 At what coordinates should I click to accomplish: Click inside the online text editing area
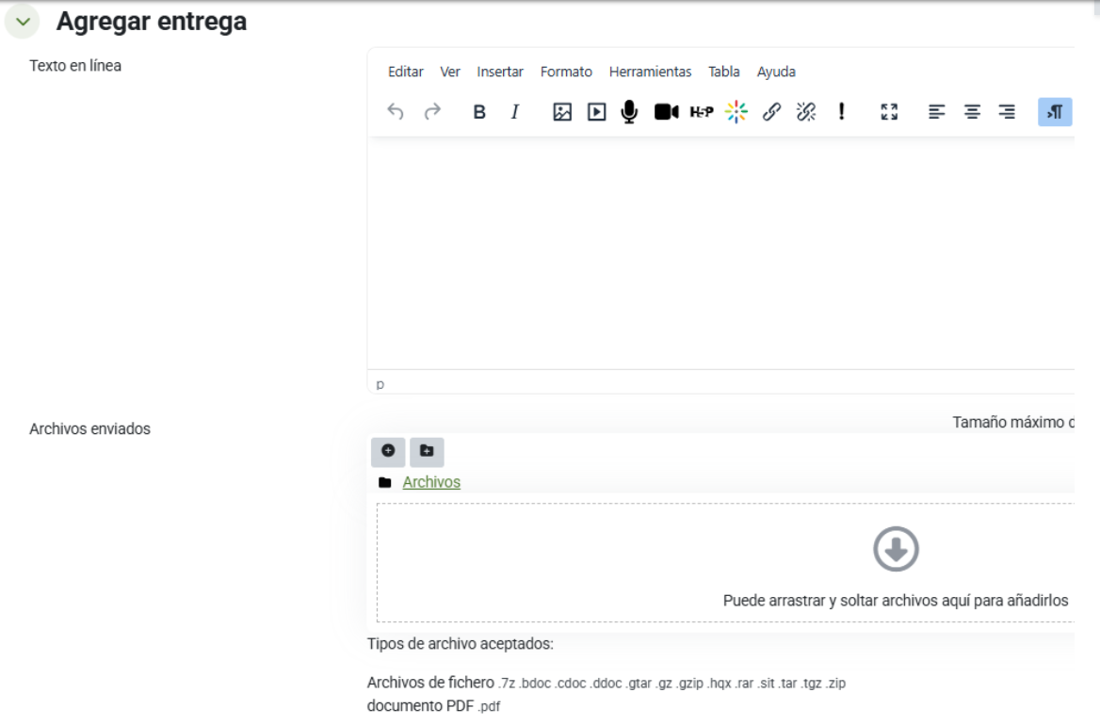point(716,254)
